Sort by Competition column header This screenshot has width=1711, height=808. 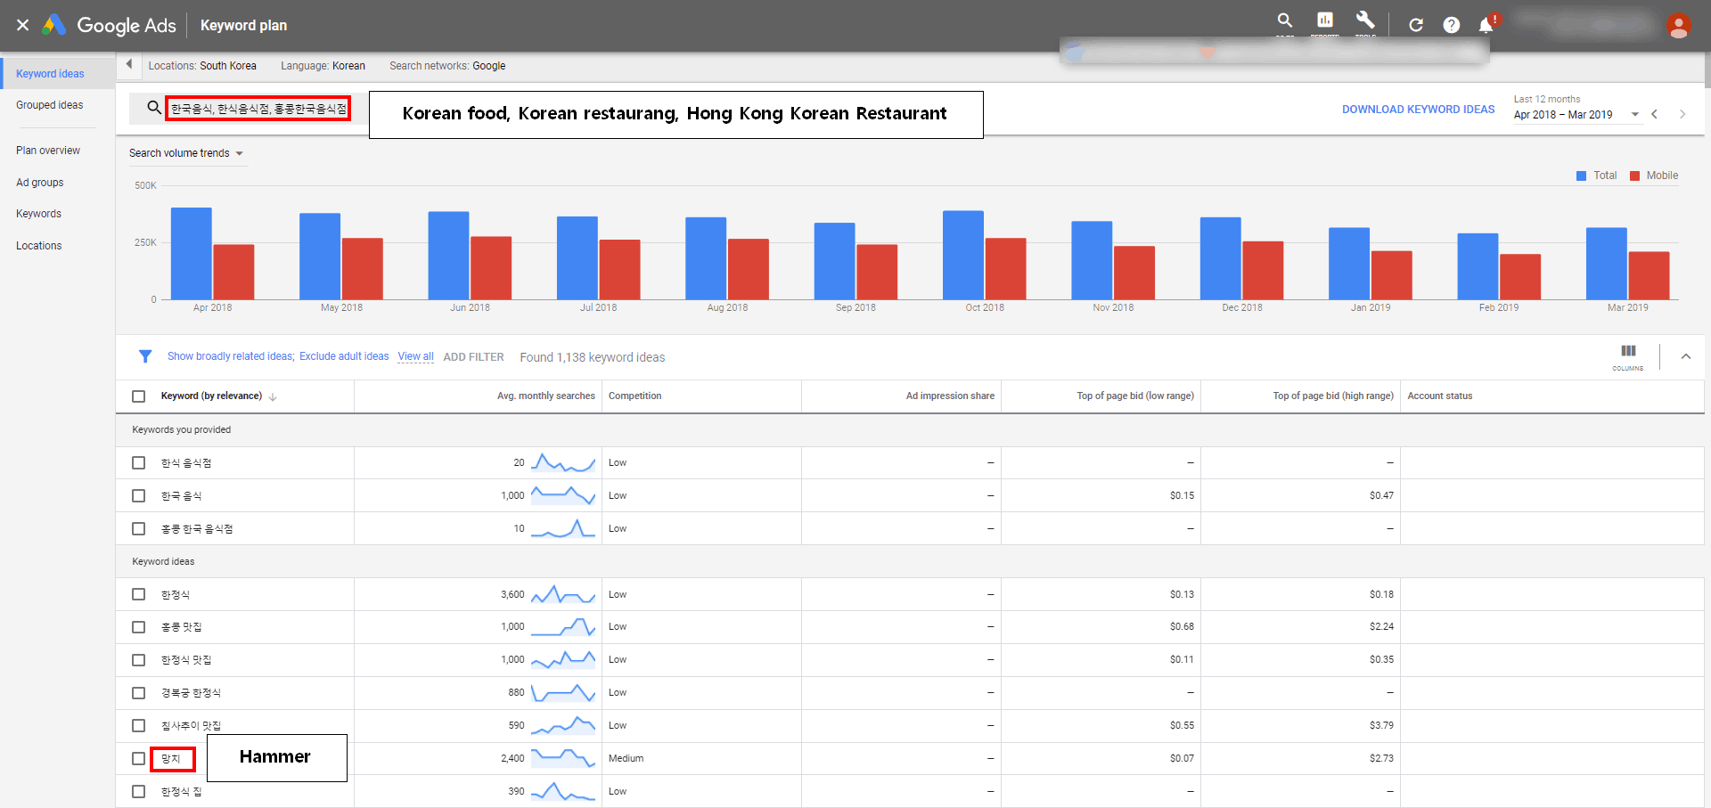634,396
